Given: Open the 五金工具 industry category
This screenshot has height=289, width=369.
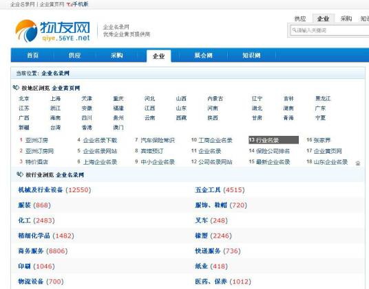Looking at the screenshot, I should click(208, 189).
